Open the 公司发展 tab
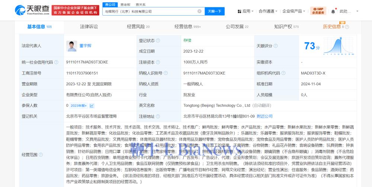 [x=237, y=27]
